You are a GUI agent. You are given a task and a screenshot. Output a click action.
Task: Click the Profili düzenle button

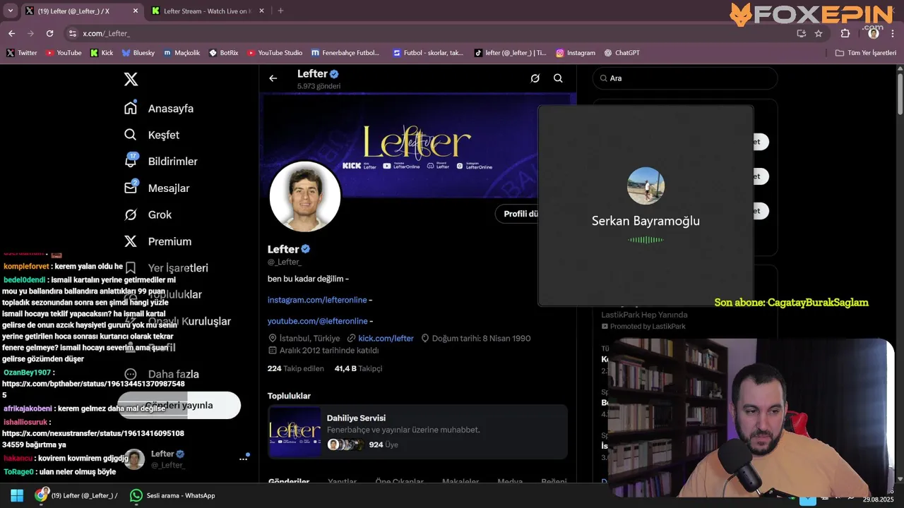[518, 214]
